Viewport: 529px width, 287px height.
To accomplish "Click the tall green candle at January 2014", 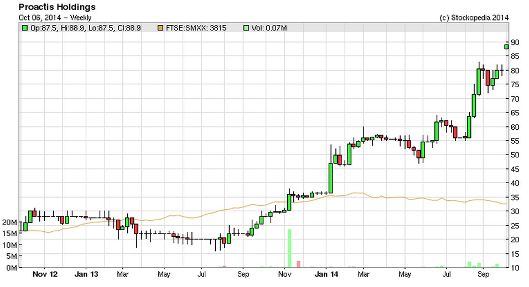I will (331, 178).
